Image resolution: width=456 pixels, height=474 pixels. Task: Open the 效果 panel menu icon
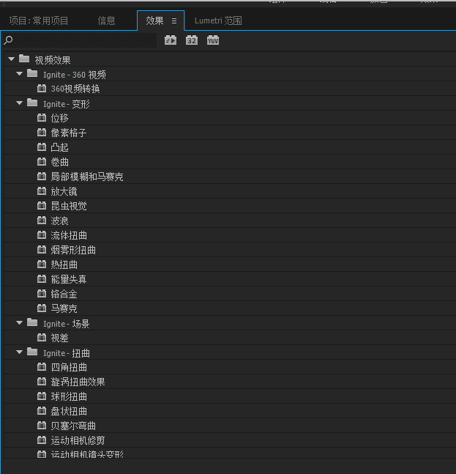174,21
